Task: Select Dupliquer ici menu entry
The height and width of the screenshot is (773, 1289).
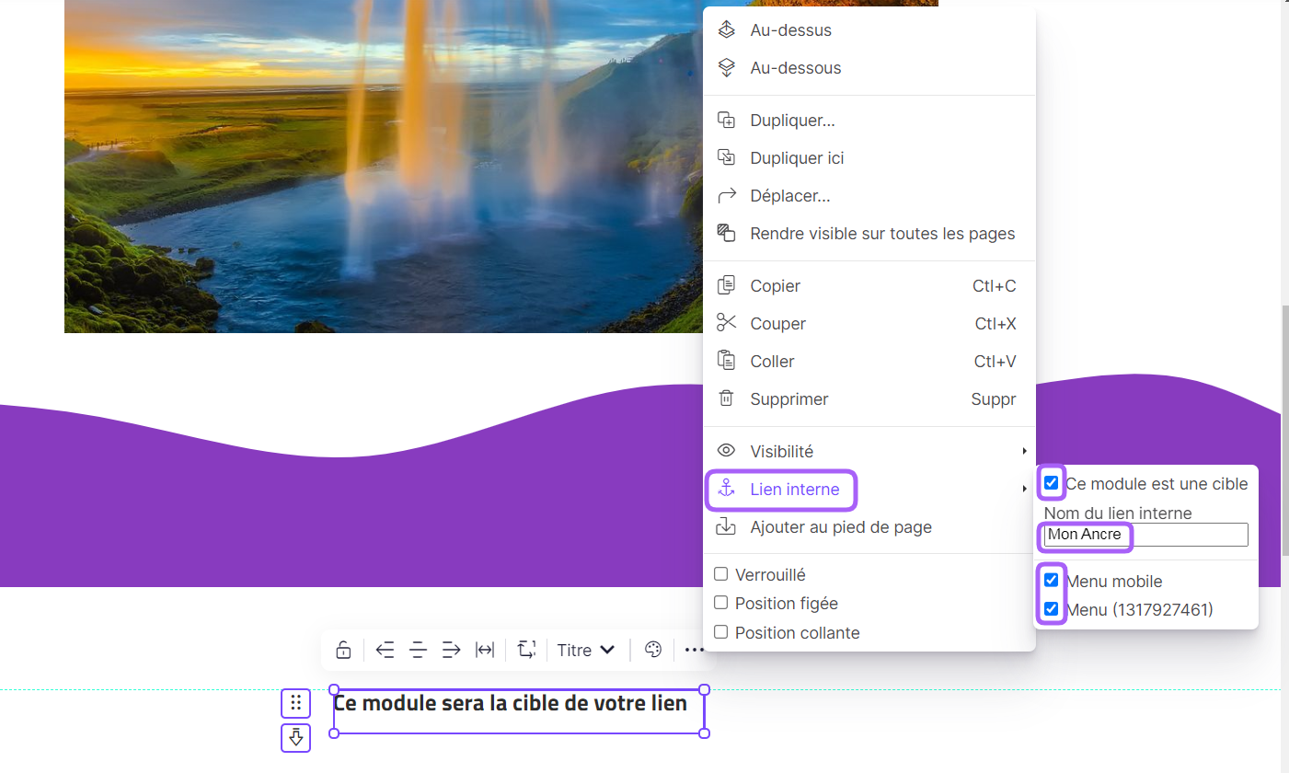Action: tap(869, 157)
